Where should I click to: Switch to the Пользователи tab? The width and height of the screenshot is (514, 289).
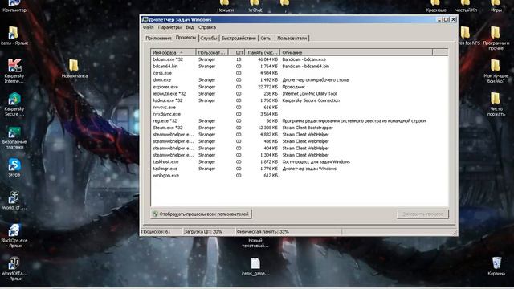[292, 39]
